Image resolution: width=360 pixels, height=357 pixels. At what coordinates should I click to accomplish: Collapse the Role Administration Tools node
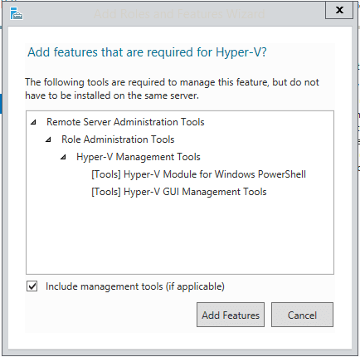coord(48,139)
